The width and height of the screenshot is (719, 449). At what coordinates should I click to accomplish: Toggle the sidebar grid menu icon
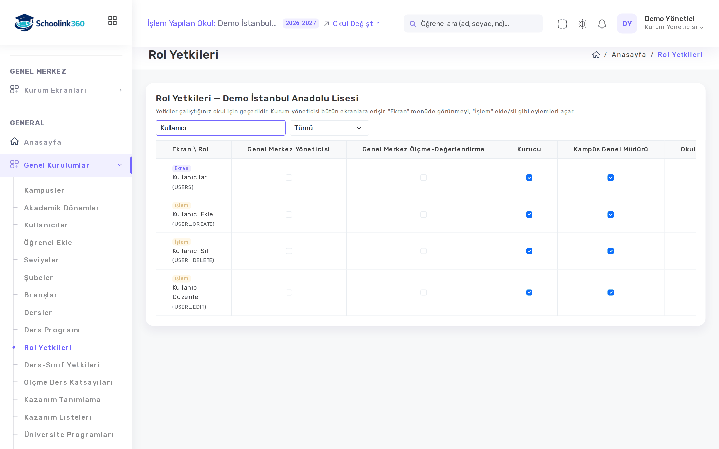pyautogui.click(x=112, y=21)
